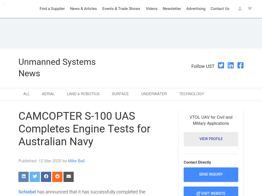Share article on Facebook
The height and width of the screenshot is (196, 262).
[x=46, y=177]
